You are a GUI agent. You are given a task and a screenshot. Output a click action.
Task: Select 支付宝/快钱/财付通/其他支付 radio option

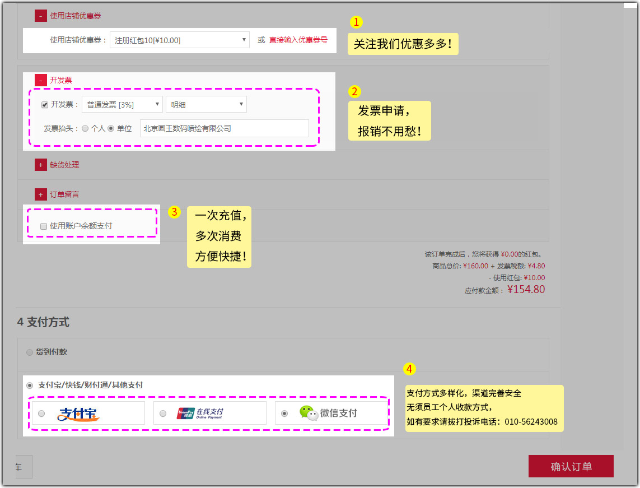30,385
